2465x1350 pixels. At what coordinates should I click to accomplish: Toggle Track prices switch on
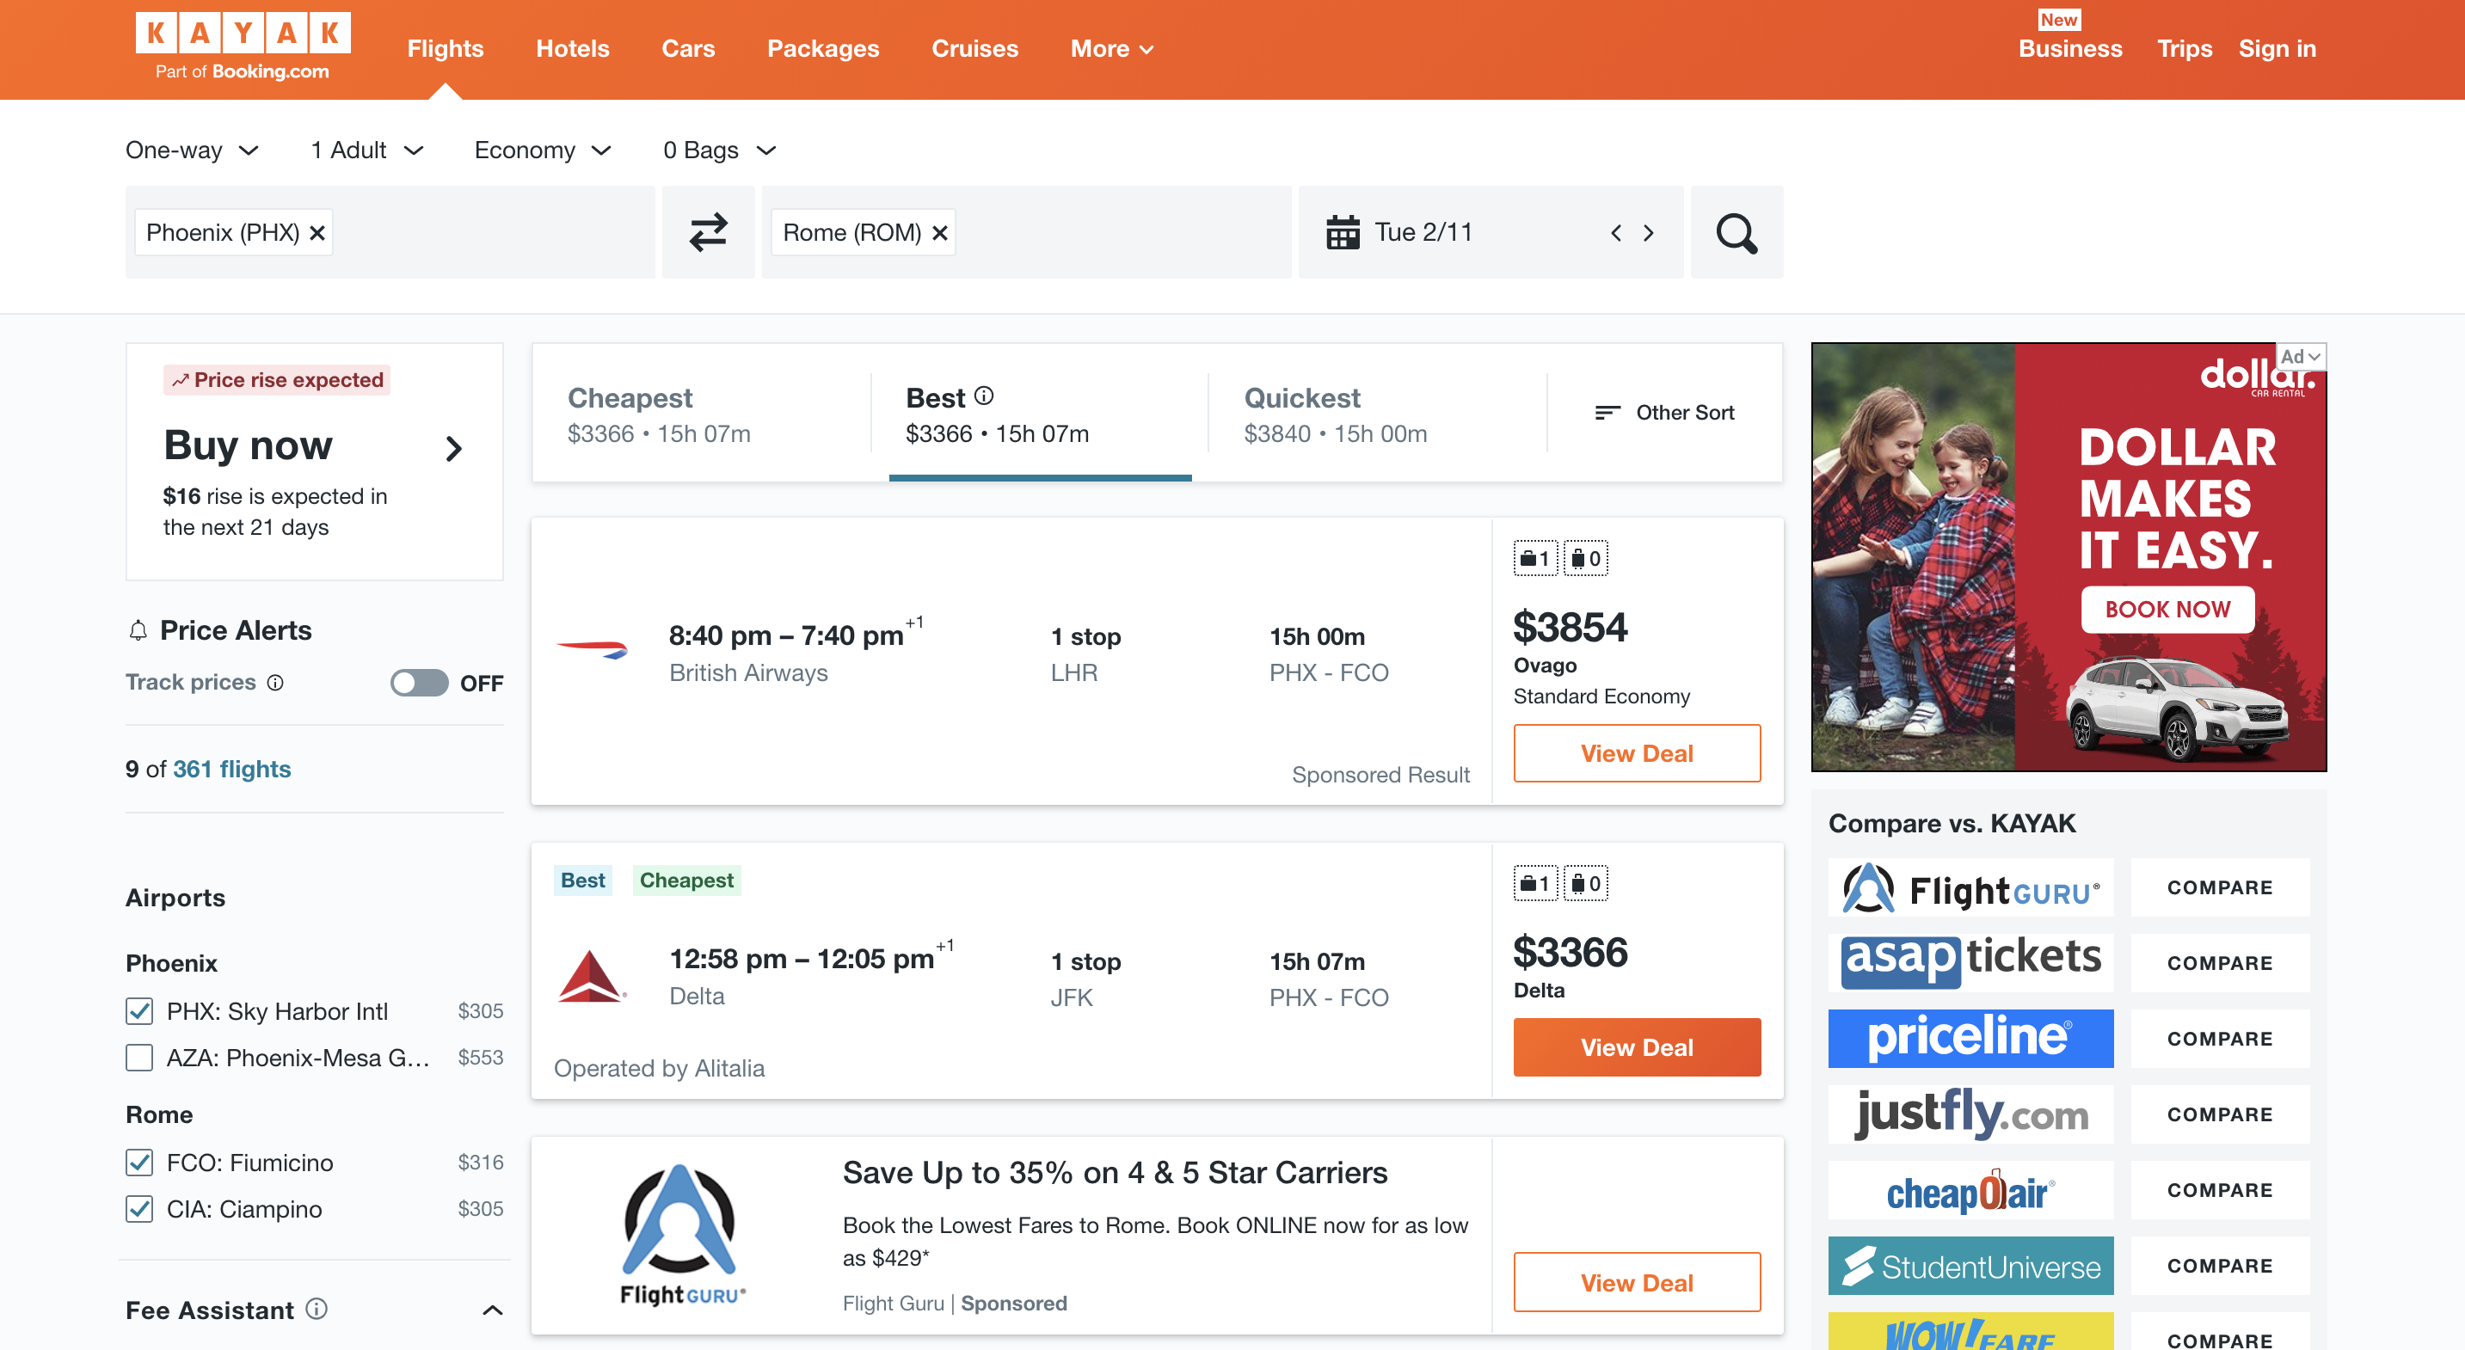click(419, 682)
